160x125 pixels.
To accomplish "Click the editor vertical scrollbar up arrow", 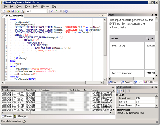I will pos(105,20).
